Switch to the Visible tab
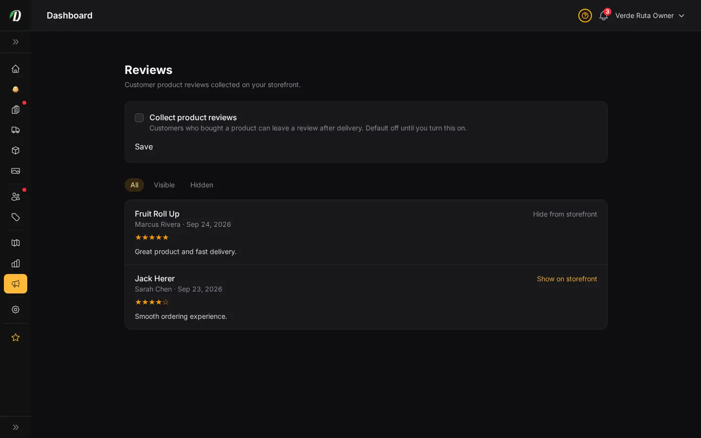This screenshot has height=438, width=701. (164, 185)
